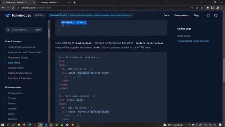Click the address bar URL
The height and width of the screenshot is (127, 225).
point(36,8)
